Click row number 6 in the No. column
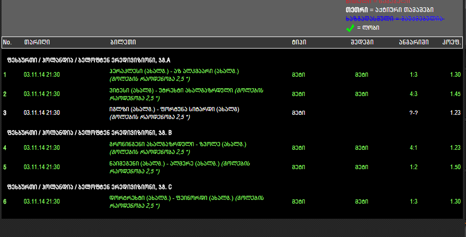This screenshot has width=466, height=237. click(x=5, y=202)
